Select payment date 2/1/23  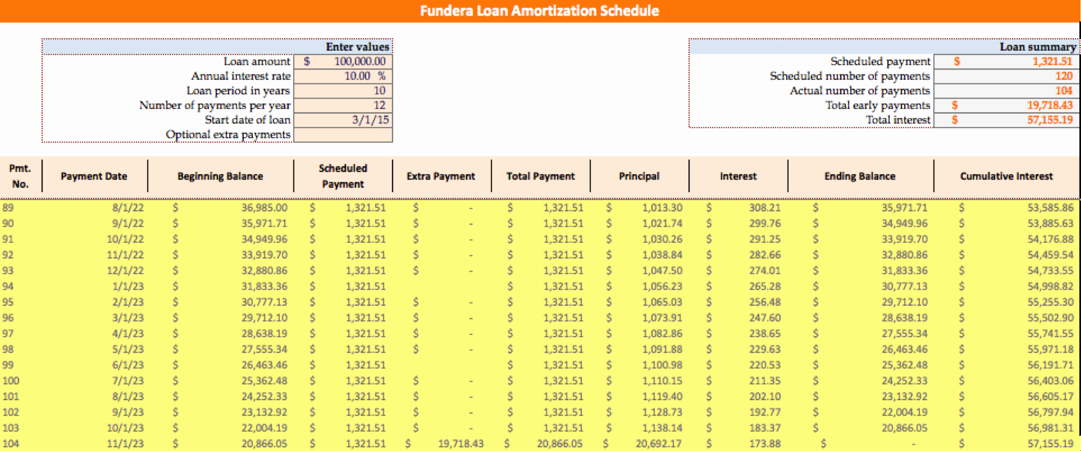point(128,302)
